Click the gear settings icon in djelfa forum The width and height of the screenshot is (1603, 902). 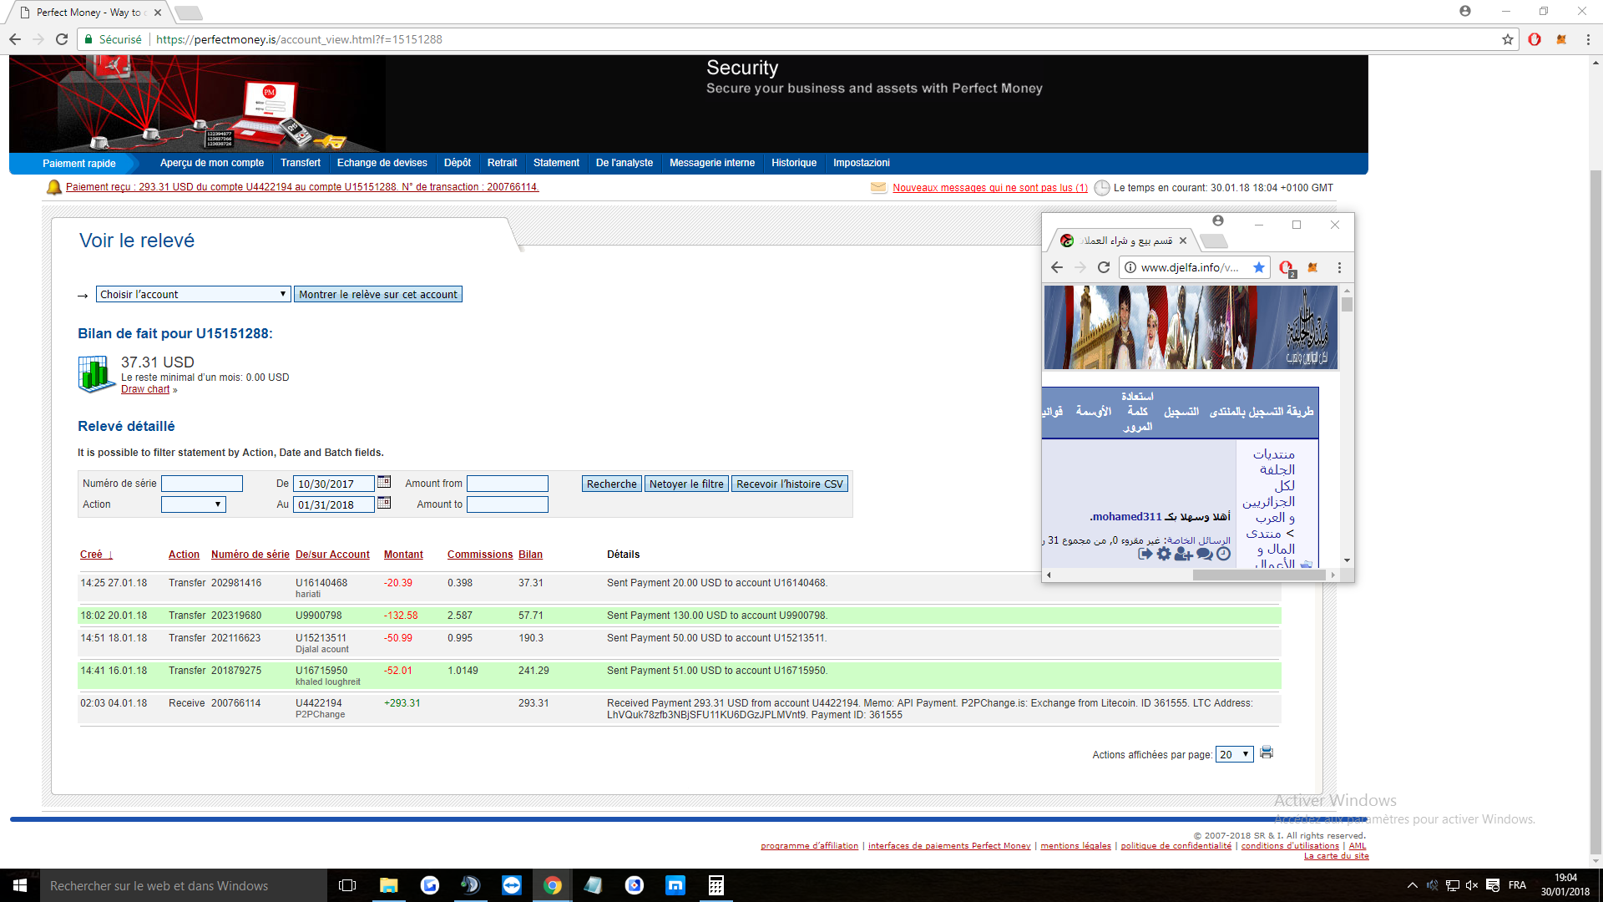click(x=1164, y=554)
